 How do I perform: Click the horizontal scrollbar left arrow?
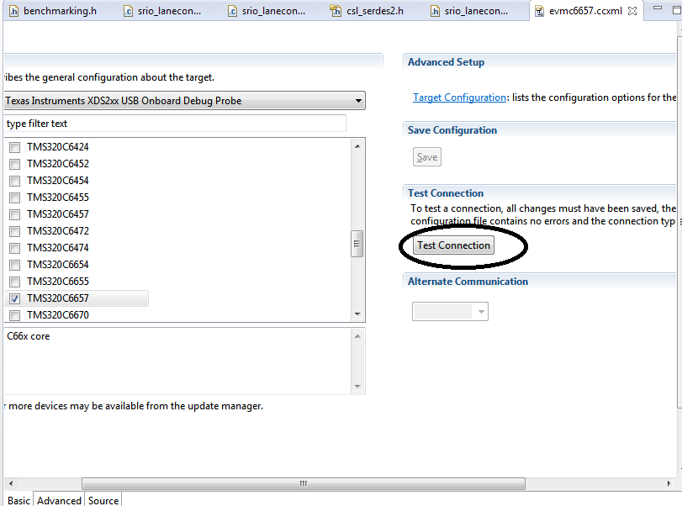(11, 483)
